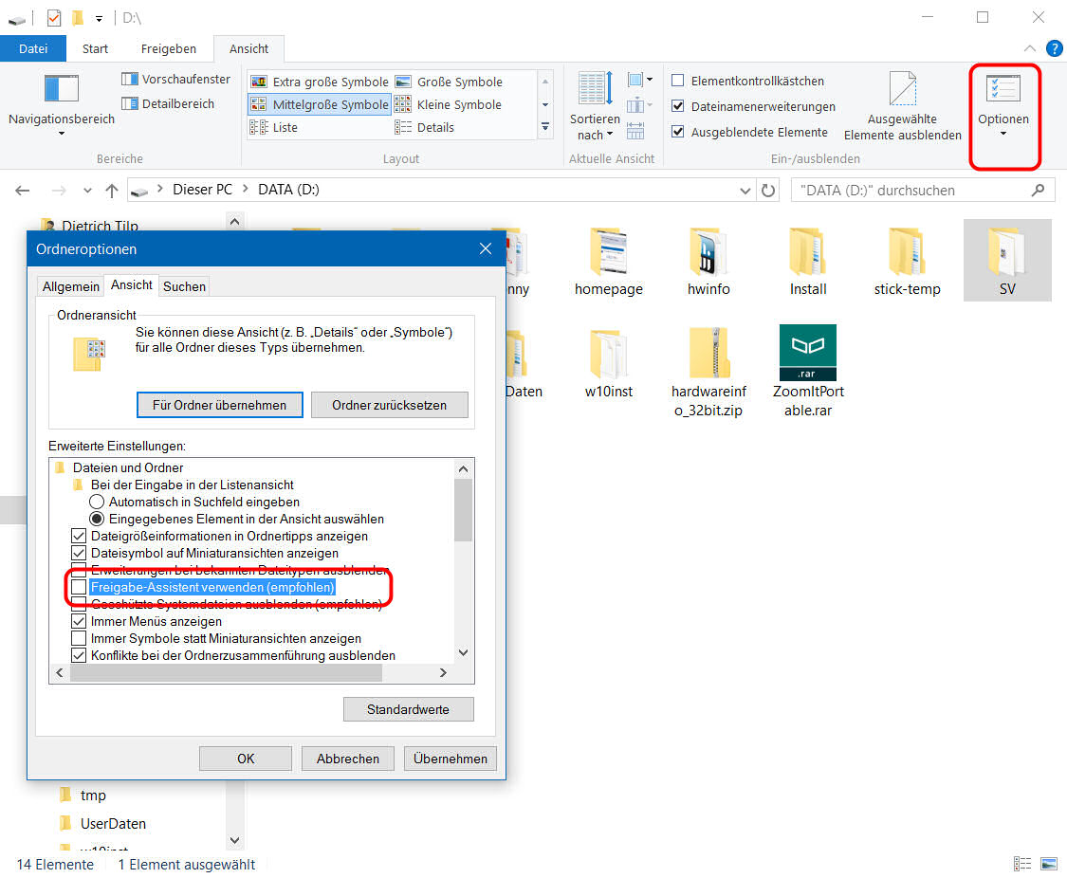Click the hardwareinfo_32bit.zip archive icon
1067x878 pixels.
tap(708, 353)
